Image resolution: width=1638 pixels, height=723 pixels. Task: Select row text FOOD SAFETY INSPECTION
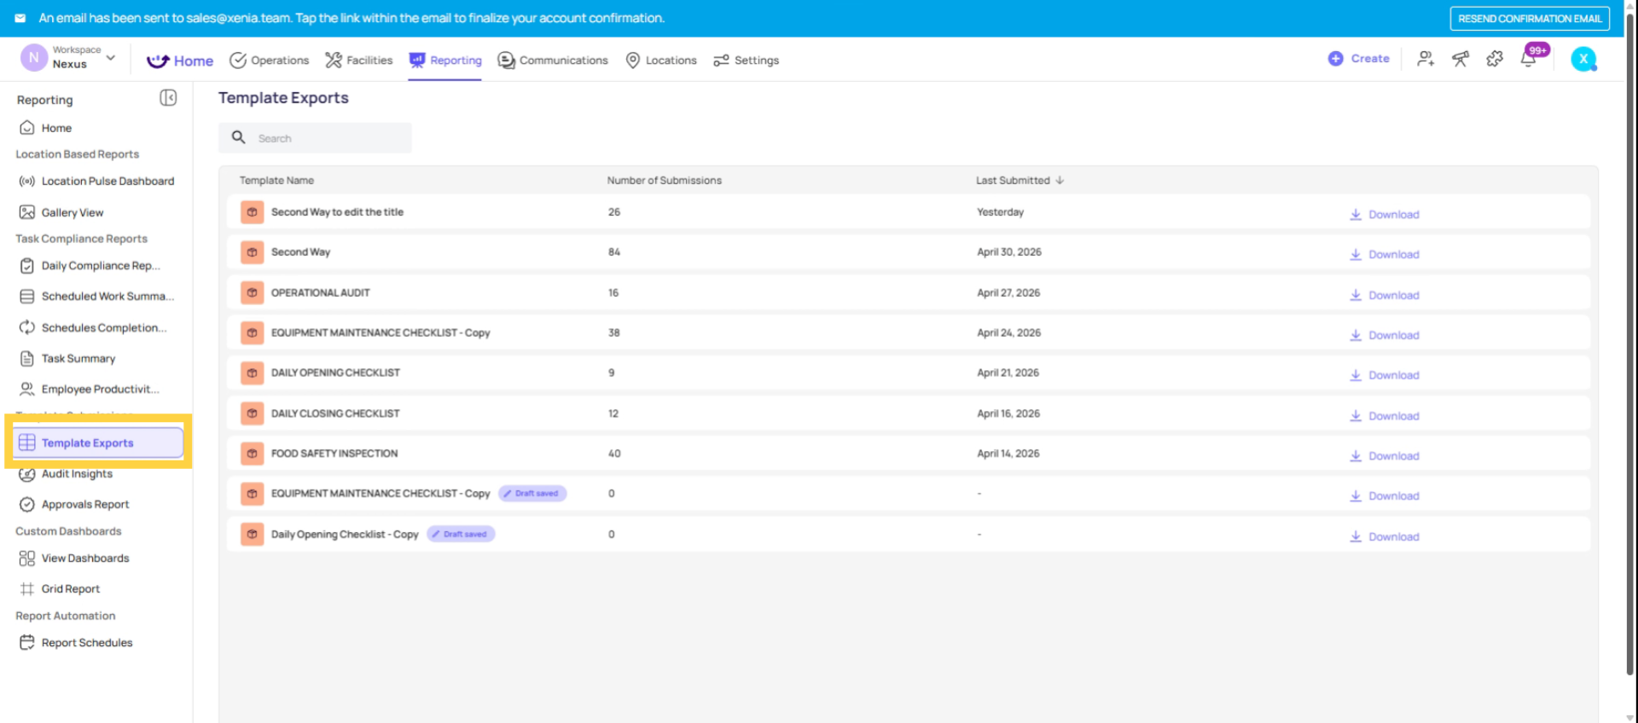click(334, 454)
